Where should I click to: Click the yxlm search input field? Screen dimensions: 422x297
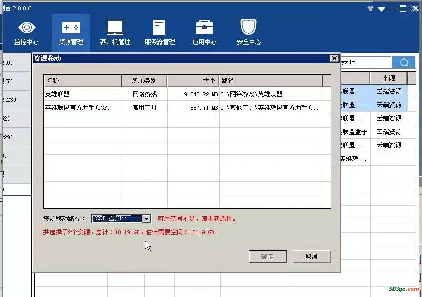pos(366,62)
